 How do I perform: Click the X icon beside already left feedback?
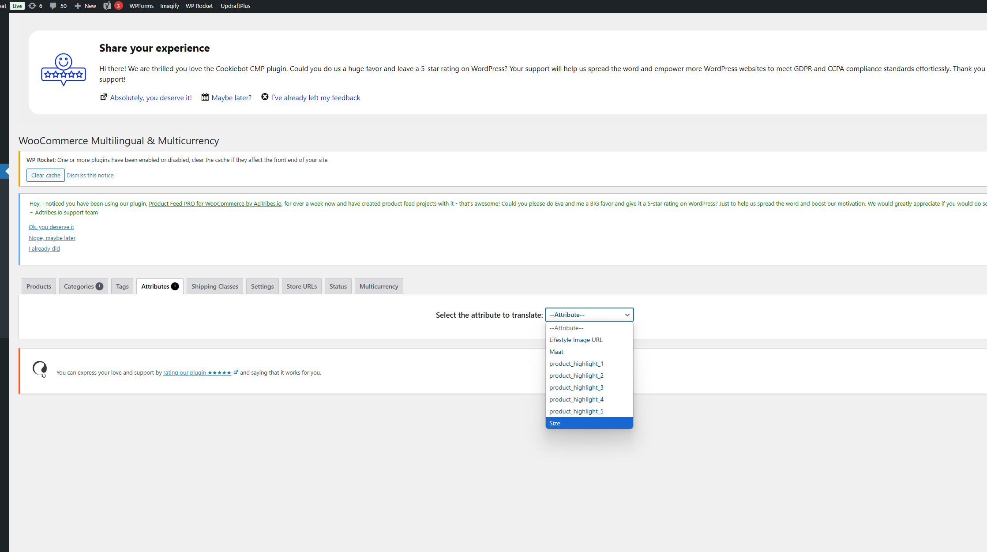(x=265, y=97)
